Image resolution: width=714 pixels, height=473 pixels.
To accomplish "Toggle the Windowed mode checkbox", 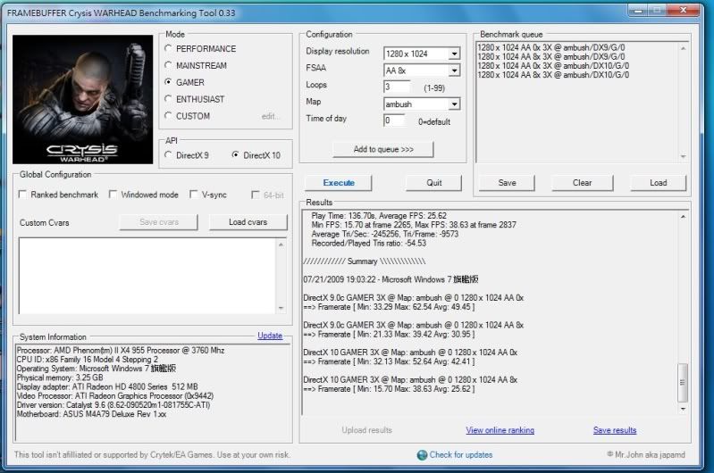I will 113,195.
